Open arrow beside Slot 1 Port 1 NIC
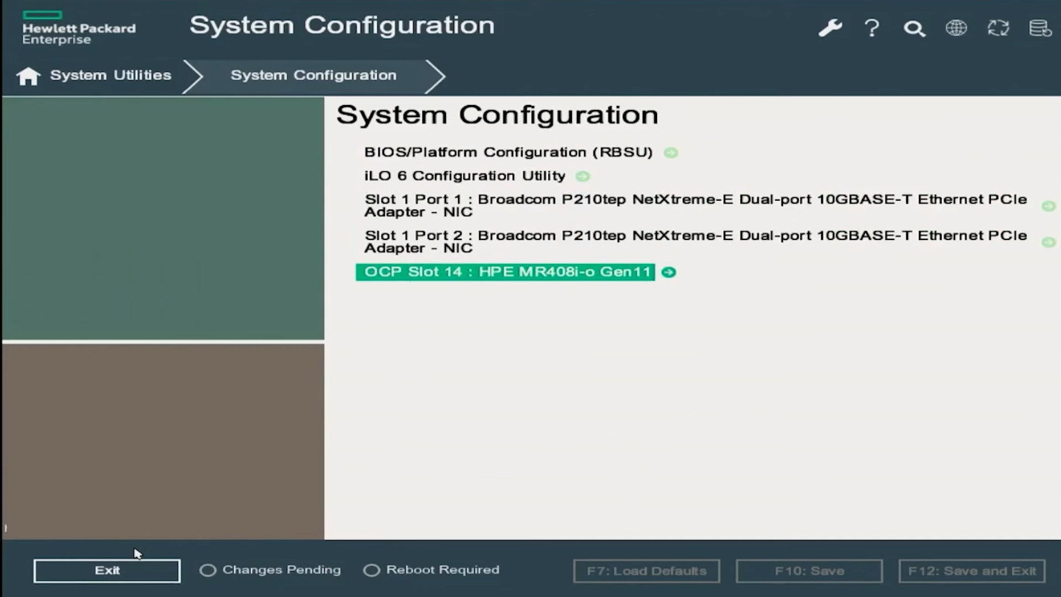This screenshot has width=1061, height=597. (1048, 206)
